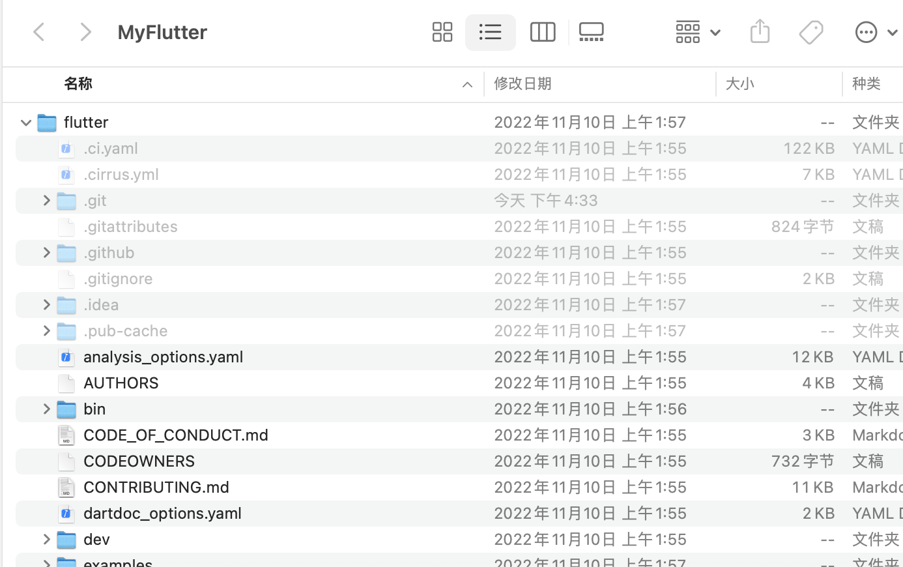Click the Back navigation arrow

point(38,32)
